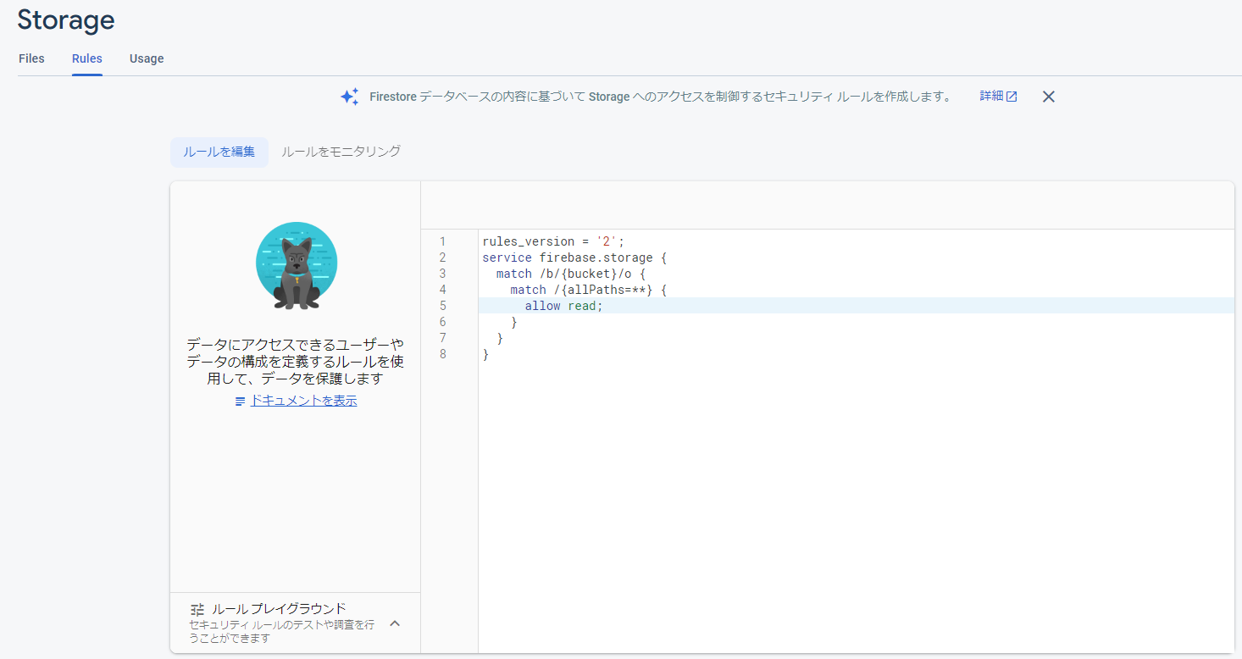Click the sparkle icon in the Firestore banner

coord(350,97)
